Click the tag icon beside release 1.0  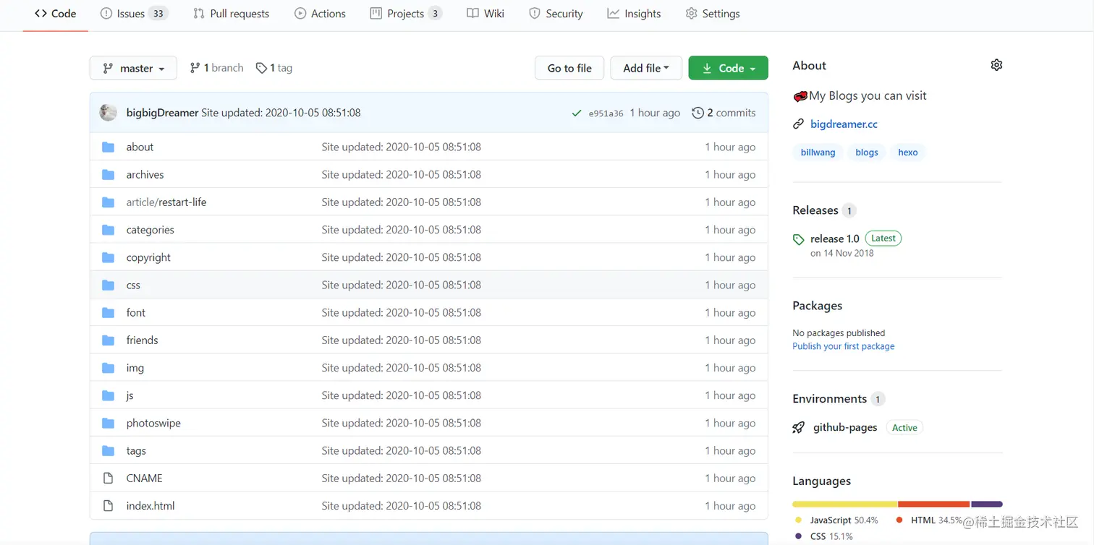pyautogui.click(x=799, y=239)
